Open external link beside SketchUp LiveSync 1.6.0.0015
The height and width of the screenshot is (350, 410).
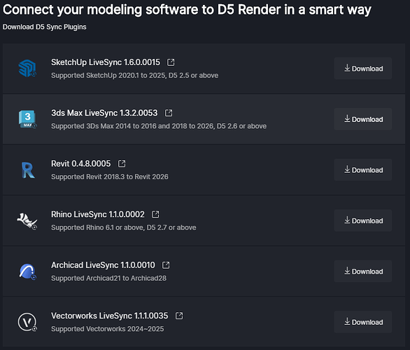(171, 62)
